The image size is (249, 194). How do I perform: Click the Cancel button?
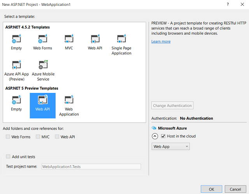235,189
